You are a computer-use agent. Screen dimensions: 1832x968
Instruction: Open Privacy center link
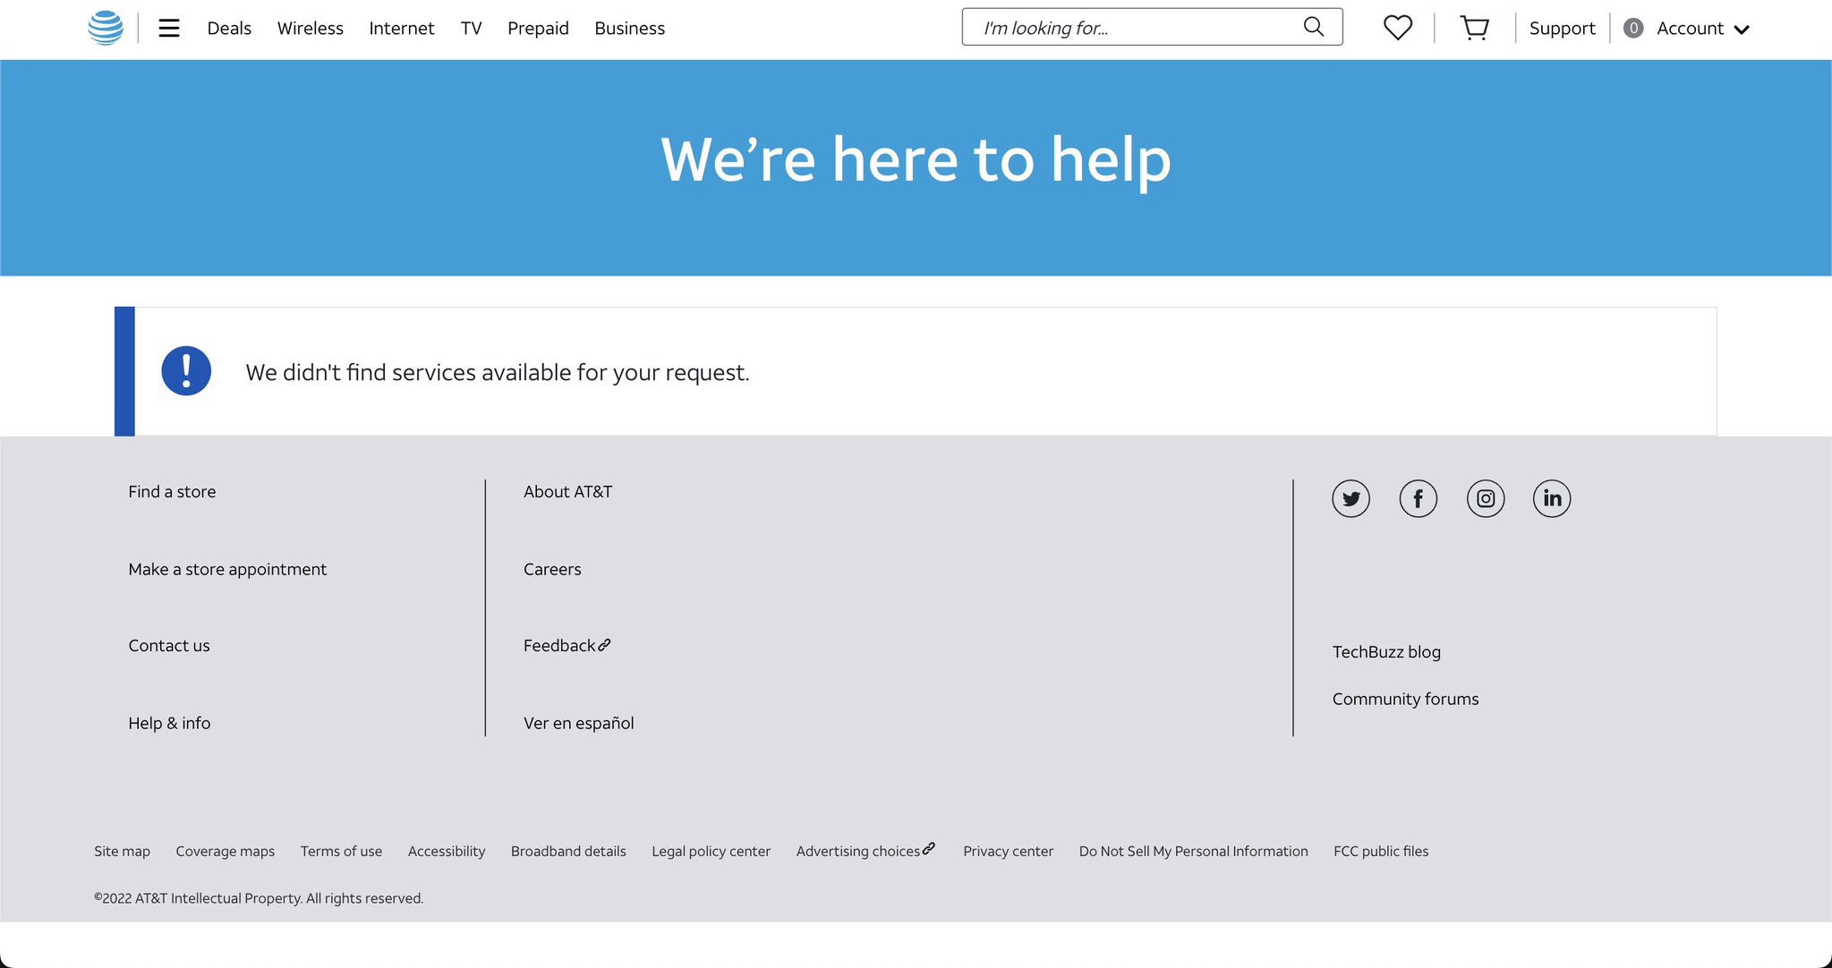coord(1008,852)
